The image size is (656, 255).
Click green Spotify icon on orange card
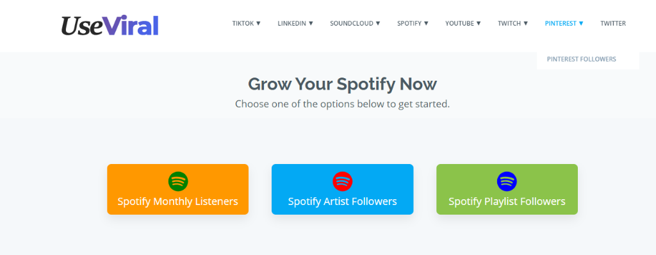(178, 182)
